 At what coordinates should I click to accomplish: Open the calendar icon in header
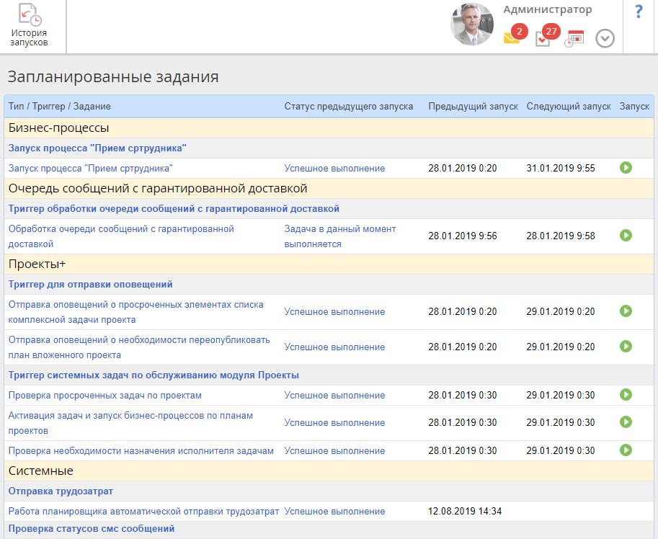coord(574,39)
